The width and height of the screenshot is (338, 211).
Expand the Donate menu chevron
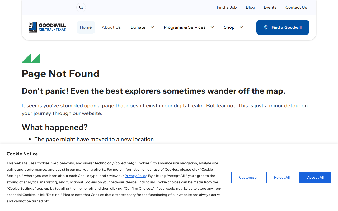[152, 27]
